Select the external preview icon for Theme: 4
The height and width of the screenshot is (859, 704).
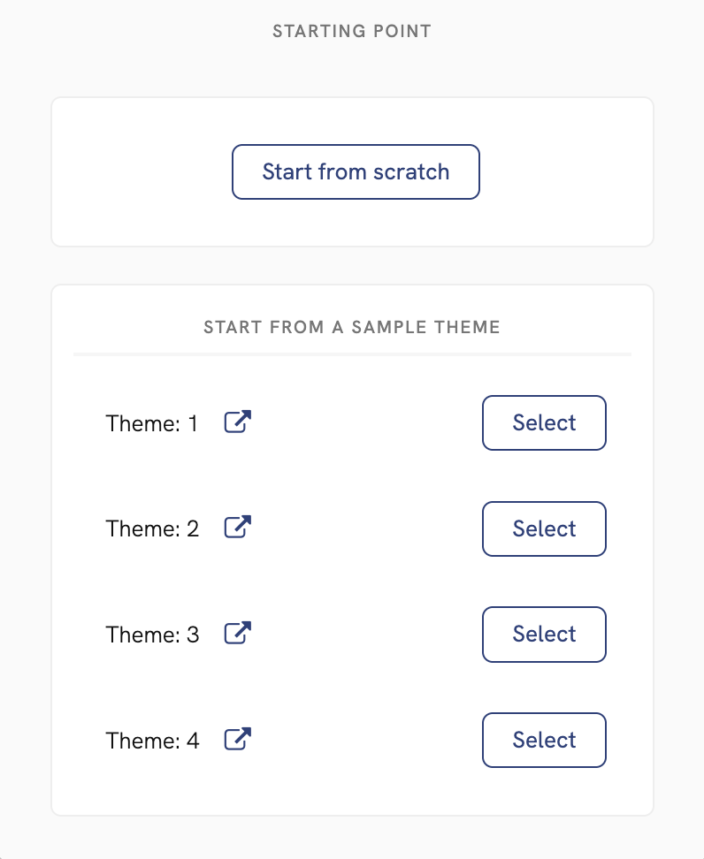coord(236,740)
